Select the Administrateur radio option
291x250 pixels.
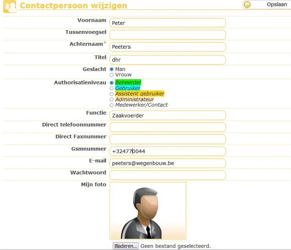pos(112,99)
